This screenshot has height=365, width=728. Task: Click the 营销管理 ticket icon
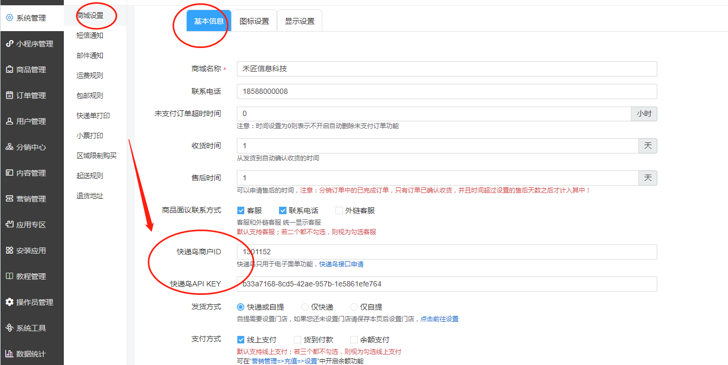point(9,199)
